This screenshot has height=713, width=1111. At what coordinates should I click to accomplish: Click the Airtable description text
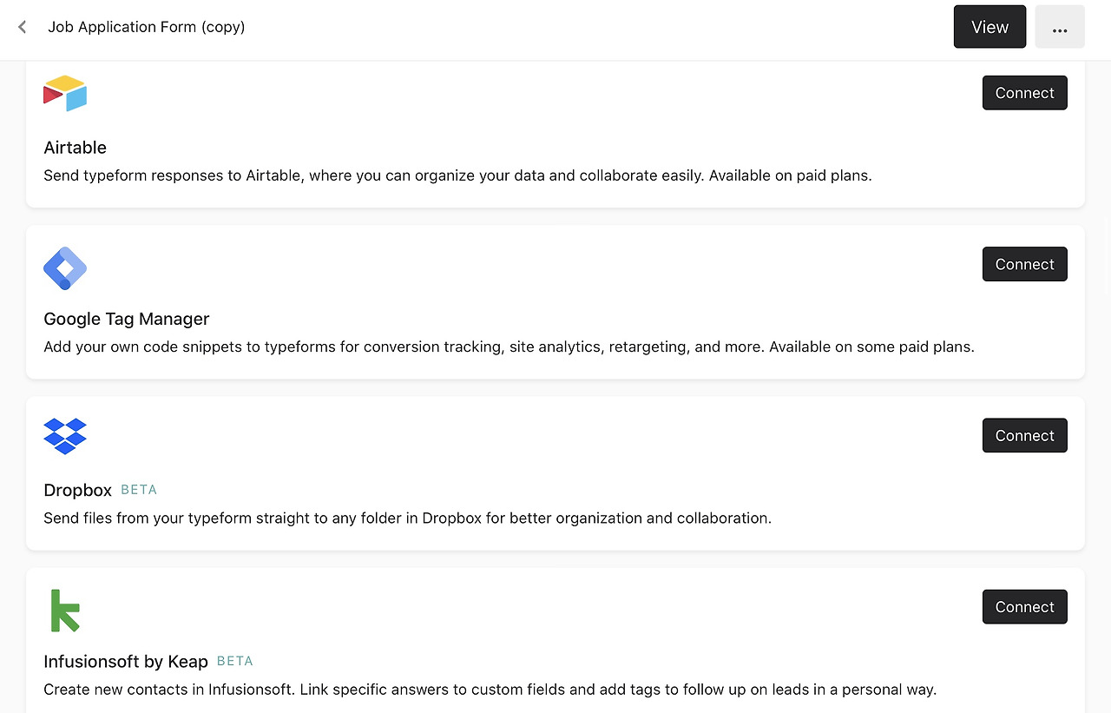pos(457,175)
